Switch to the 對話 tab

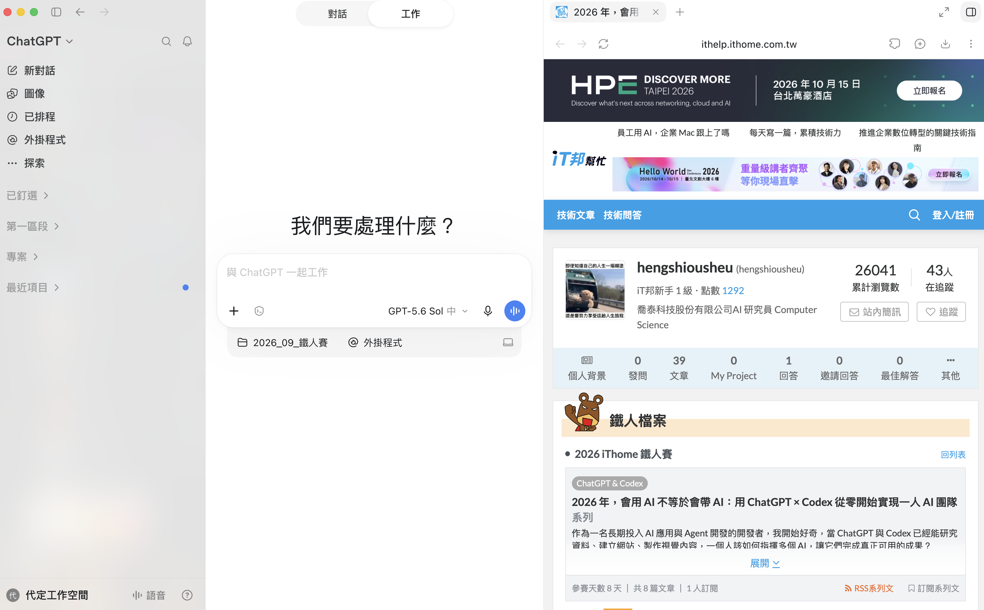click(337, 14)
